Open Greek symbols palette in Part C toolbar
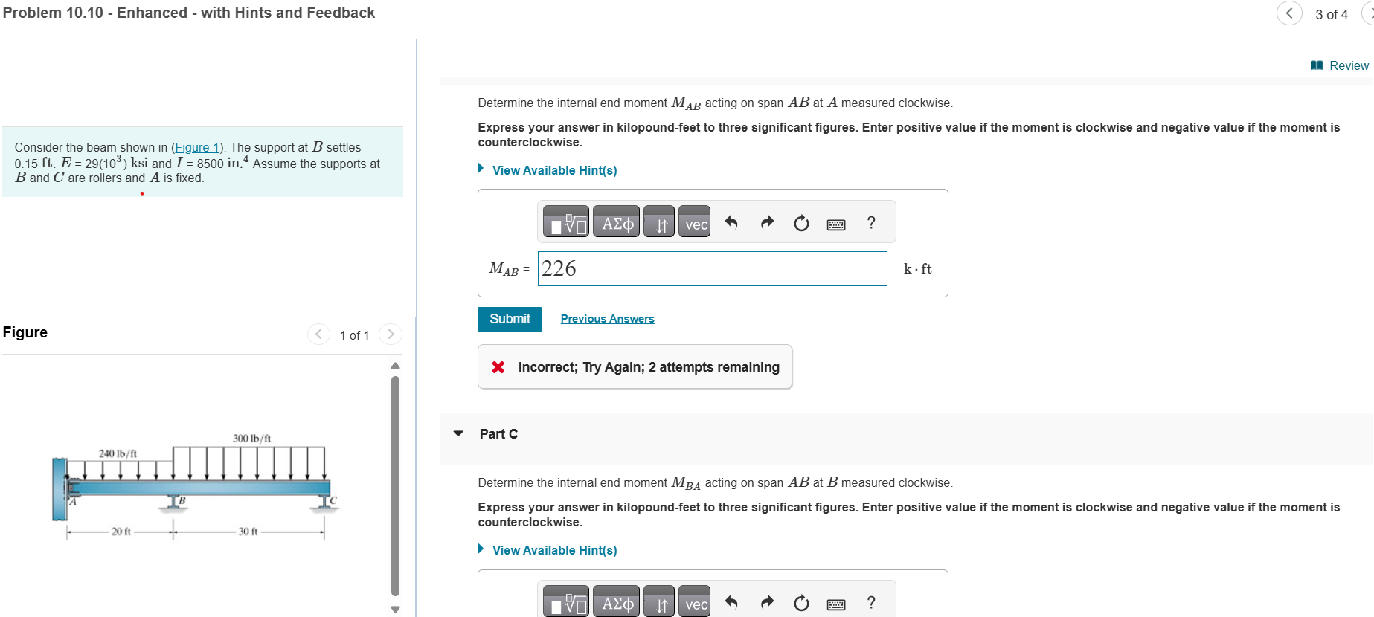This screenshot has width=1374, height=617. coord(617,602)
